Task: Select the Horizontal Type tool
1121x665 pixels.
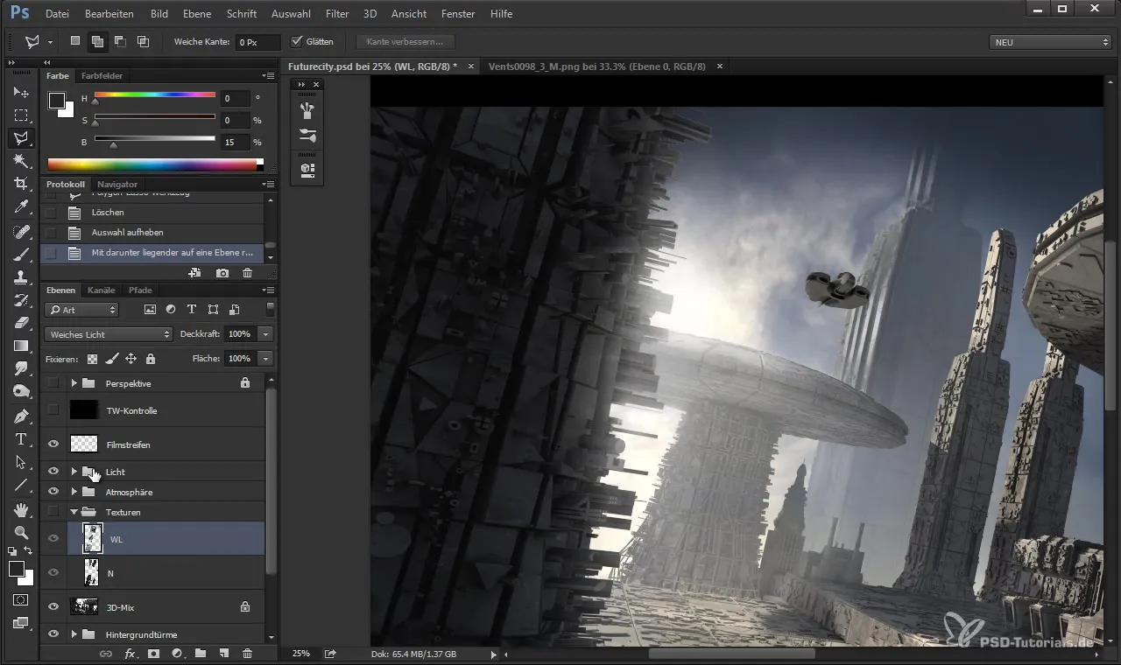Action: click(21, 438)
